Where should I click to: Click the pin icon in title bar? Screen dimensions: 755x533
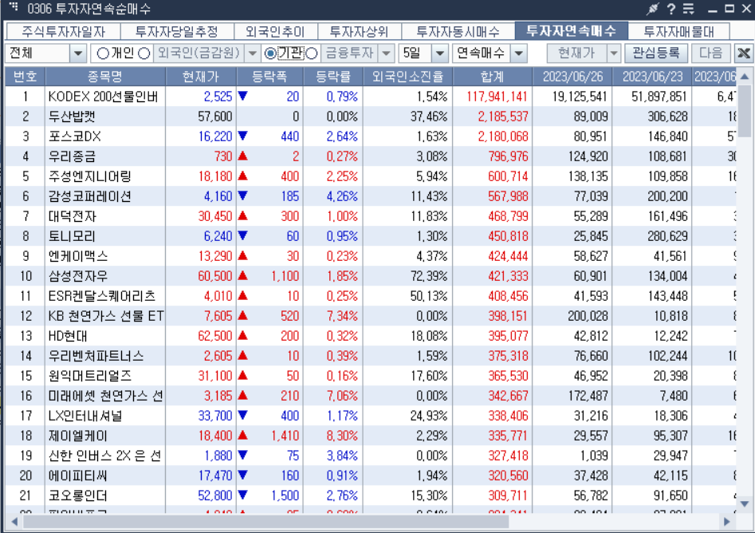point(652,9)
